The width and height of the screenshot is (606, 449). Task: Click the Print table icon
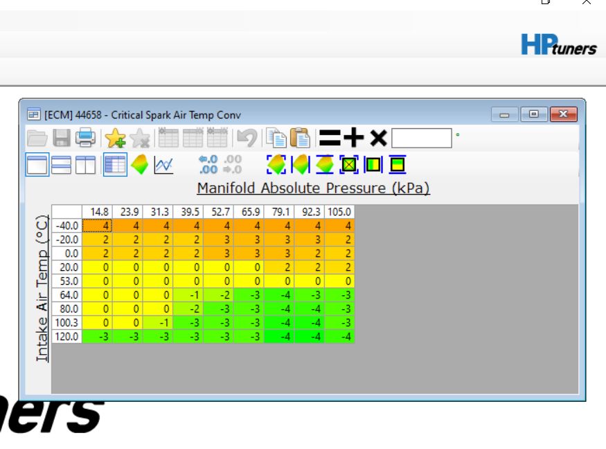coord(85,138)
